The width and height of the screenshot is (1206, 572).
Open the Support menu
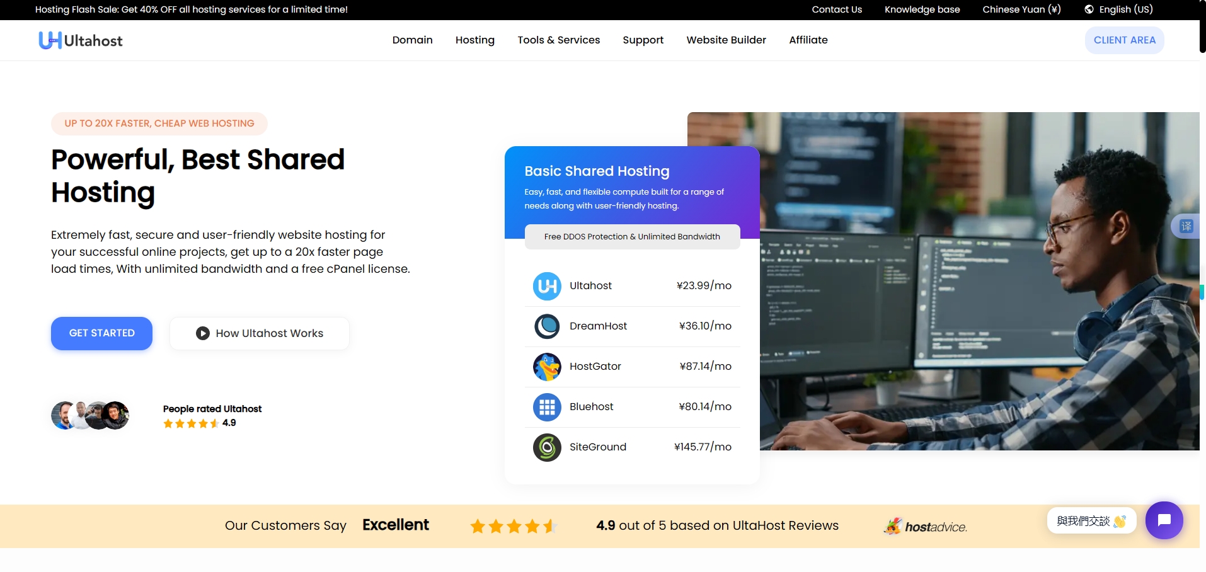point(643,40)
